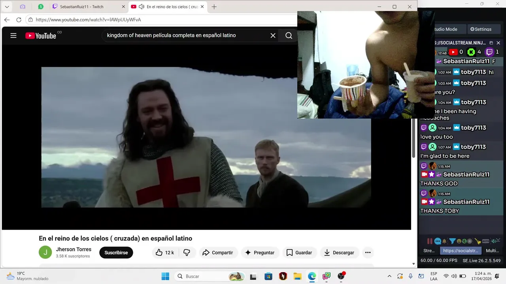The height and width of the screenshot is (284, 506).
Task: Click the YouTube counter icon in chat dock
Action: coord(453,52)
